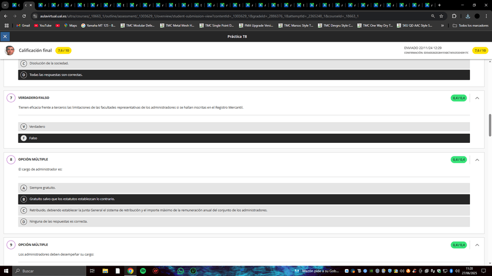Screen dimensions: 492x276
Task: Open the TMC Modular Defe... bookmark
Action: click(138, 25)
